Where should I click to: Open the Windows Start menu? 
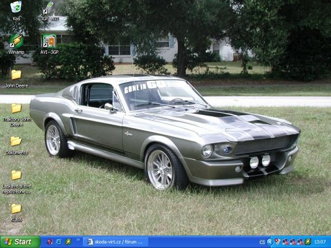(20, 242)
